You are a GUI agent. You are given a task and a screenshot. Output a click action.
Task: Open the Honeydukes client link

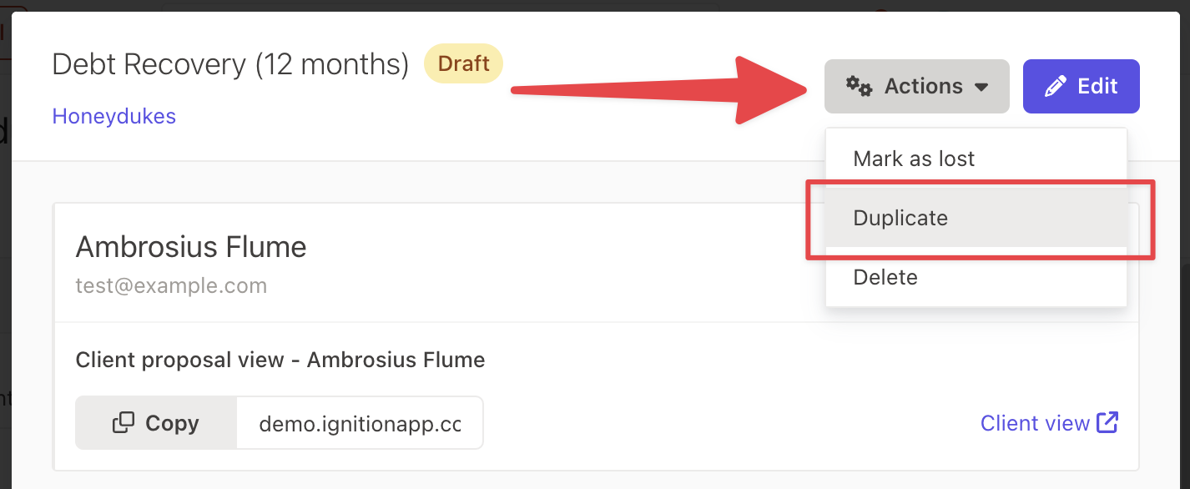114,116
